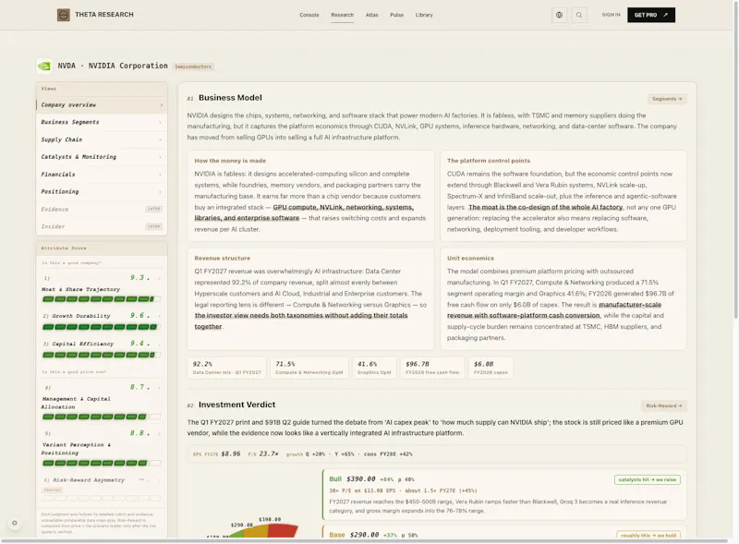Click the "Unit economics" heading
Image resolution: width=739 pixels, height=544 pixels.
(470, 259)
